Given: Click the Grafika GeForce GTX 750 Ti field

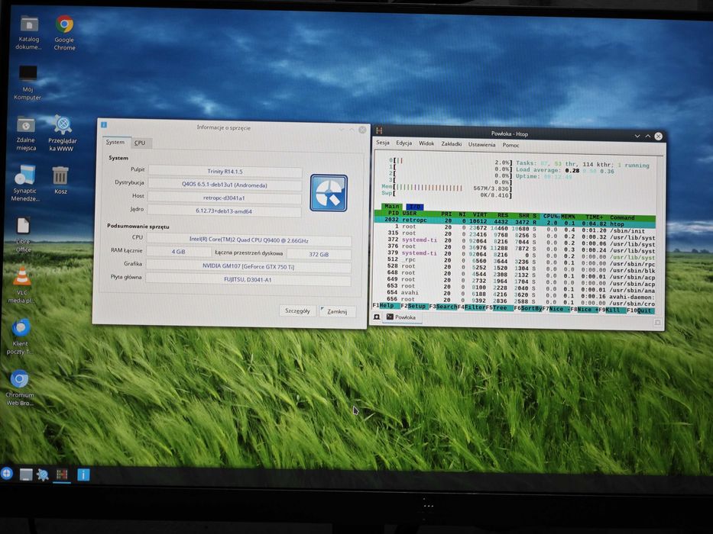Looking at the screenshot, I should click(x=248, y=266).
